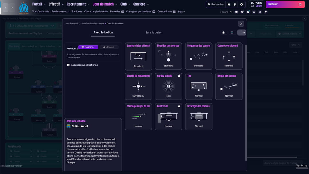
Task: Switch to the Sans le ballon tab
Action: coord(154,32)
